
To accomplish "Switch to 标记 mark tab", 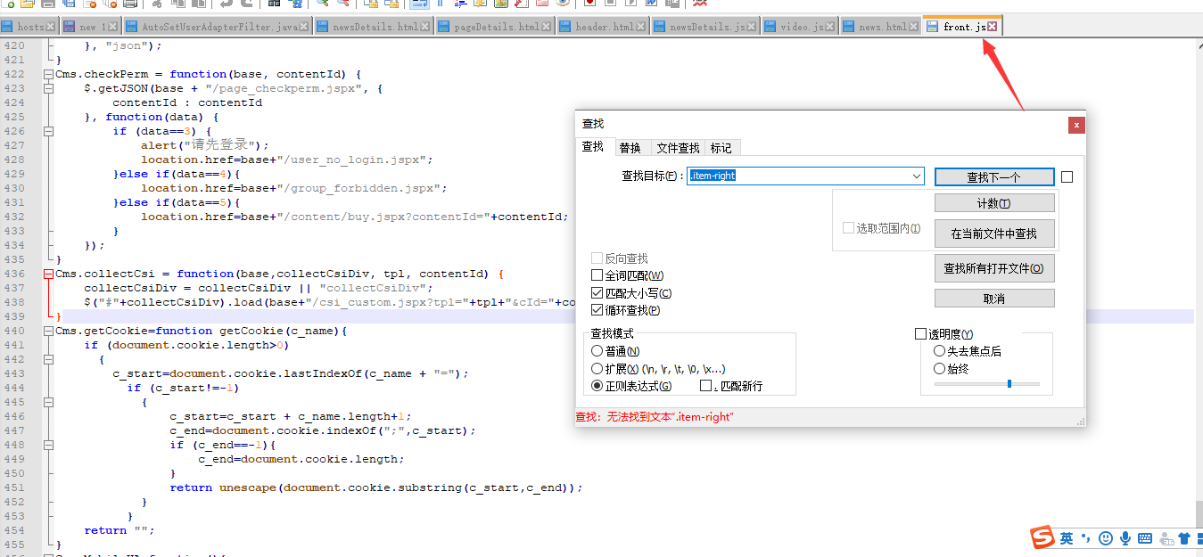I will tap(721, 148).
